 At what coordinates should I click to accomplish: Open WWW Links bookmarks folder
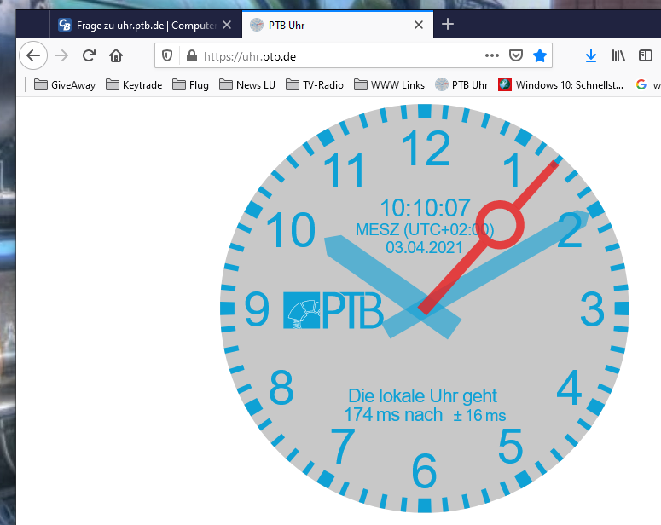tap(389, 85)
